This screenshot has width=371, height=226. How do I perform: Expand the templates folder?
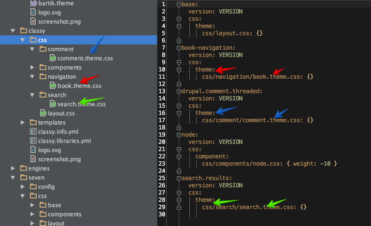23,122
